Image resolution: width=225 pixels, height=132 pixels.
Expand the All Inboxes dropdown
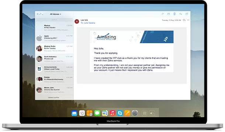pos(55,14)
